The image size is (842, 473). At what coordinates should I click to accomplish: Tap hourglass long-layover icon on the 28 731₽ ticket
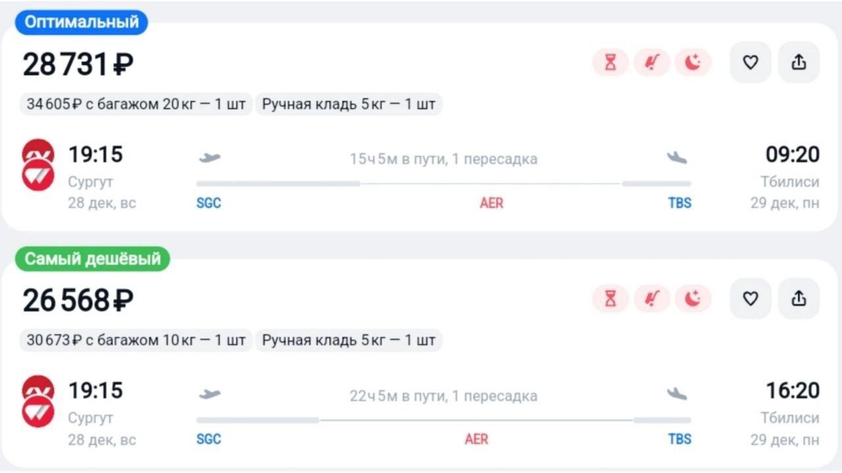coord(611,63)
